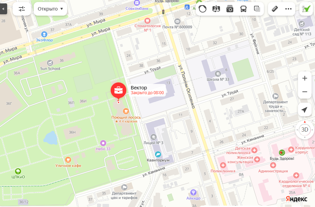Click the Почта № 600009 envelope icon
This screenshot has height=207, width=315.
[177, 21]
